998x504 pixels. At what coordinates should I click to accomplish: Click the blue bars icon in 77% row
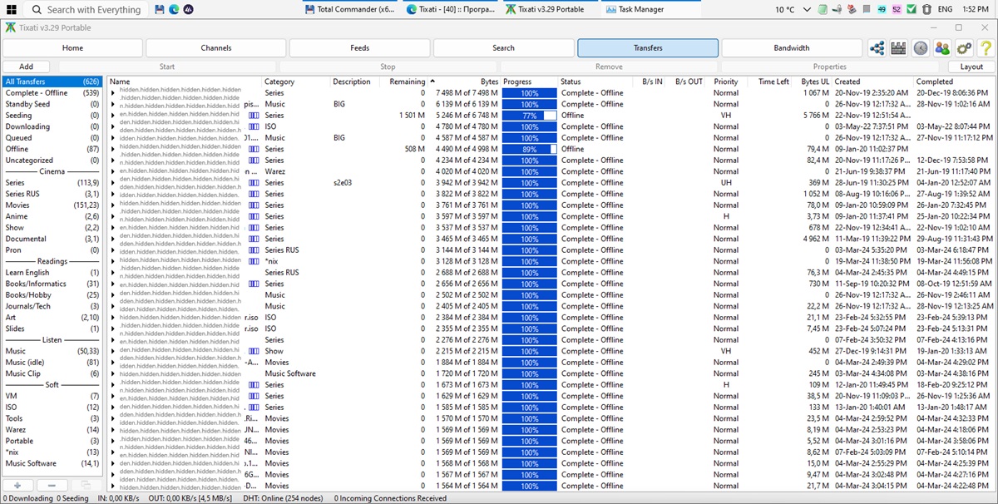coord(254,116)
